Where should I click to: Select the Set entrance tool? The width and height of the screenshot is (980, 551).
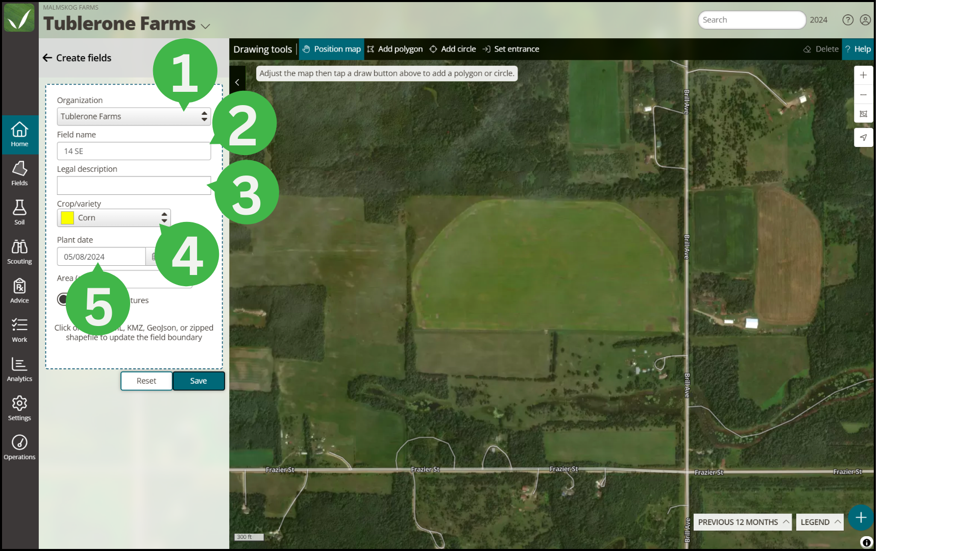click(511, 49)
